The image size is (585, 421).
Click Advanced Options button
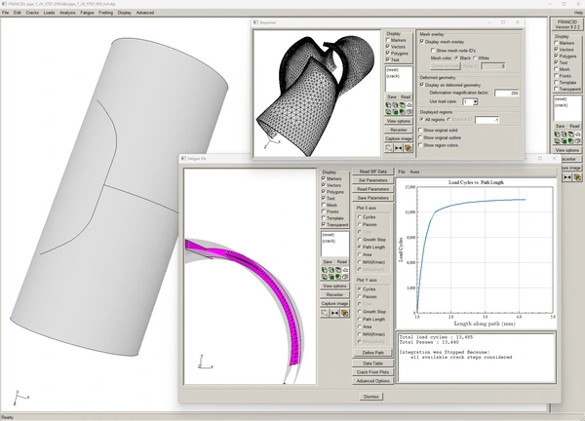click(372, 381)
